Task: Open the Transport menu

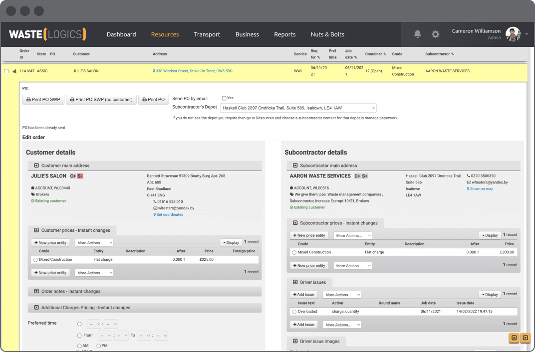Action: (x=207, y=34)
